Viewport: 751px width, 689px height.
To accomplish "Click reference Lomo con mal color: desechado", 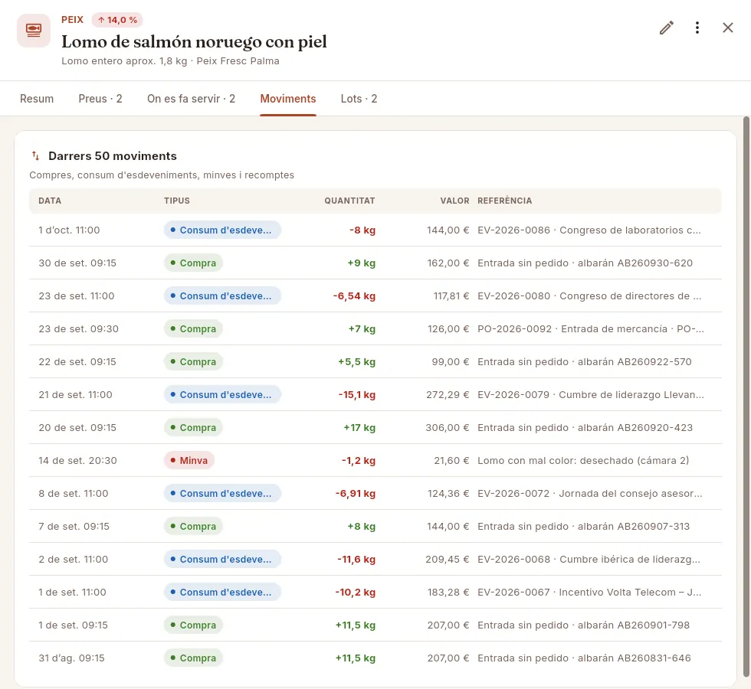I will 583,461.
